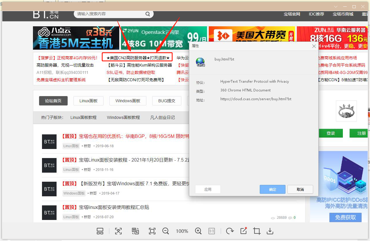The height and width of the screenshot is (241, 370).
Task: Open 高防服务器，无视一切流量攻击 link
Action: tap(65, 65)
